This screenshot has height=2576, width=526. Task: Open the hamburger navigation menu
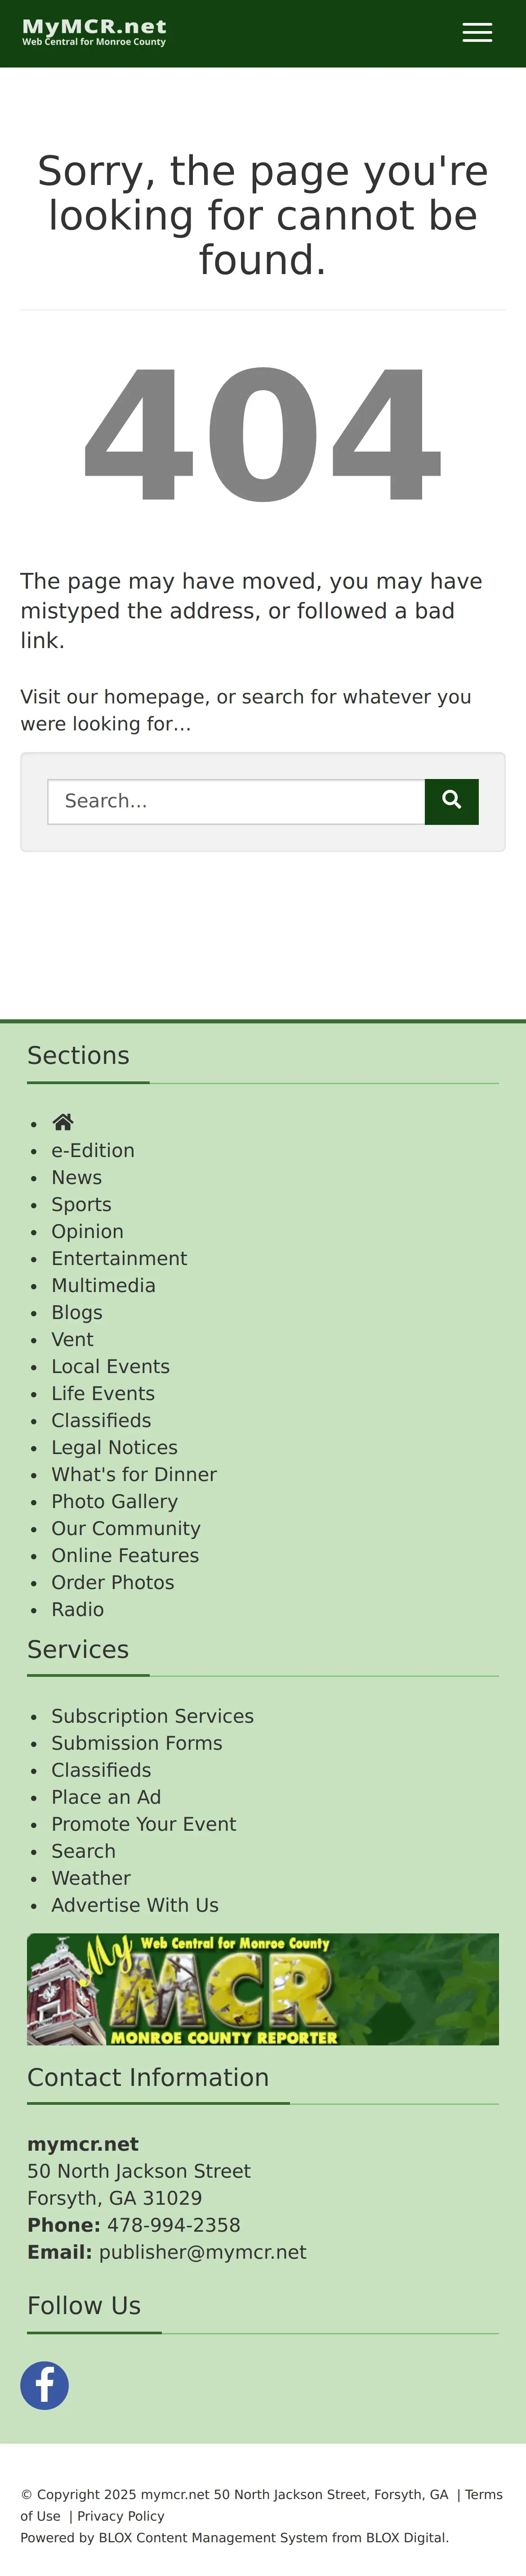click(x=477, y=33)
